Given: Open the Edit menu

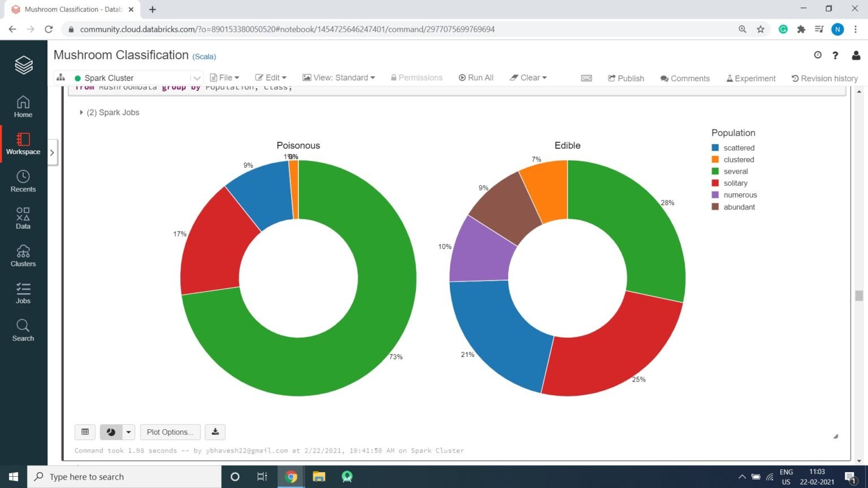Looking at the screenshot, I should 271,78.
